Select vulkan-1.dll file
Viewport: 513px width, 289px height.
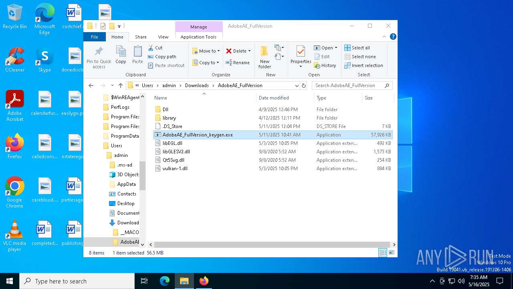click(273, 169)
